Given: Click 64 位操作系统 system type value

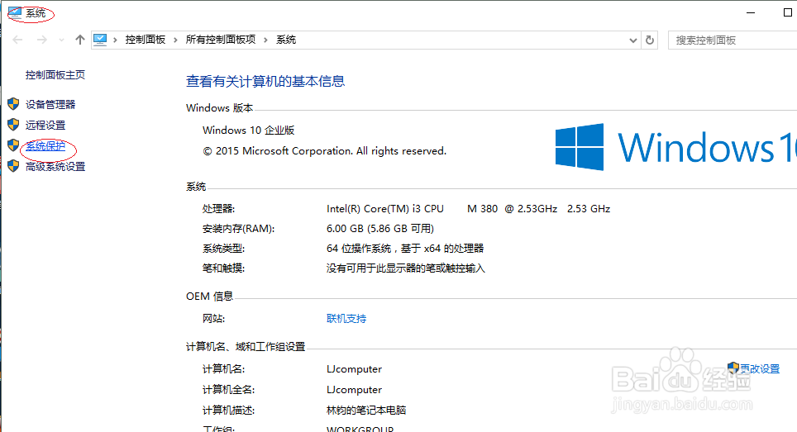Looking at the screenshot, I should pyautogui.click(x=404, y=249).
